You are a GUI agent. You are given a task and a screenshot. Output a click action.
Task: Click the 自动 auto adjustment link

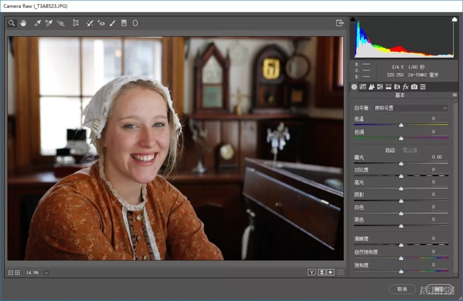pyautogui.click(x=390, y=150)
